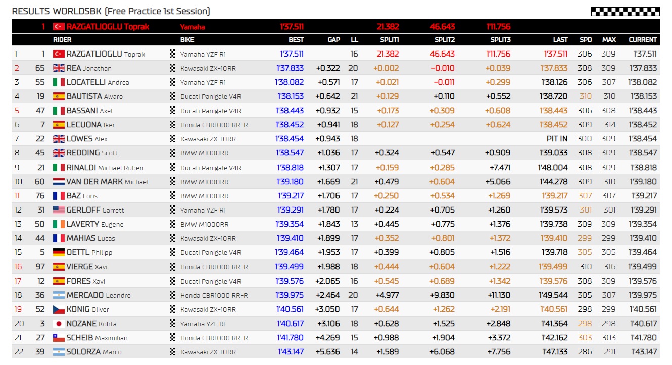Click last lap 1'39.718 for Oettl

click(554, 252)
